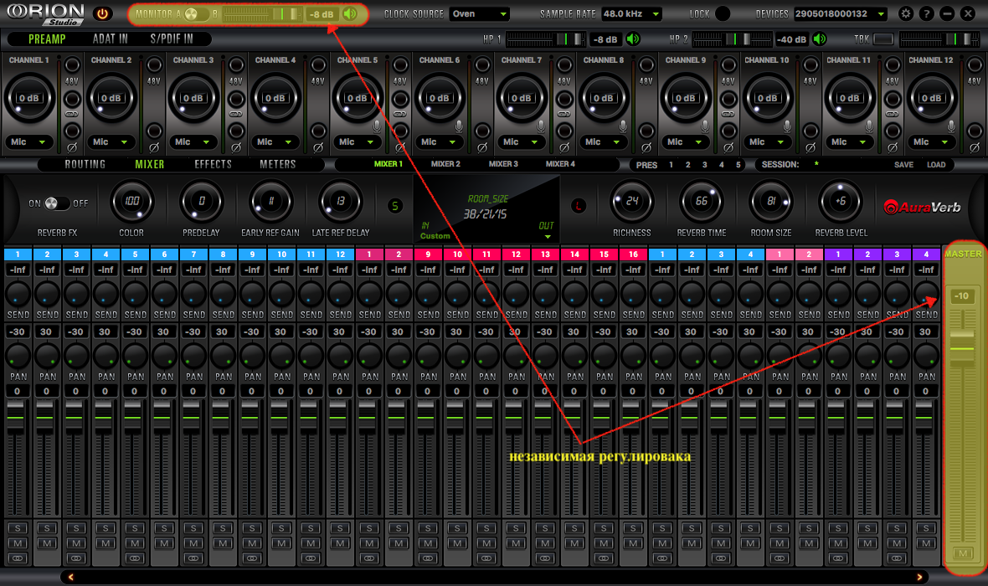Viewport: 988px width, 586px height.
Task: Open the ROUTING tab
Action: pyautogui.click(x=85, y=164)
